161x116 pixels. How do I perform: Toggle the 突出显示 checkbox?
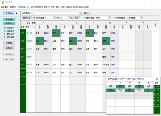5,28
